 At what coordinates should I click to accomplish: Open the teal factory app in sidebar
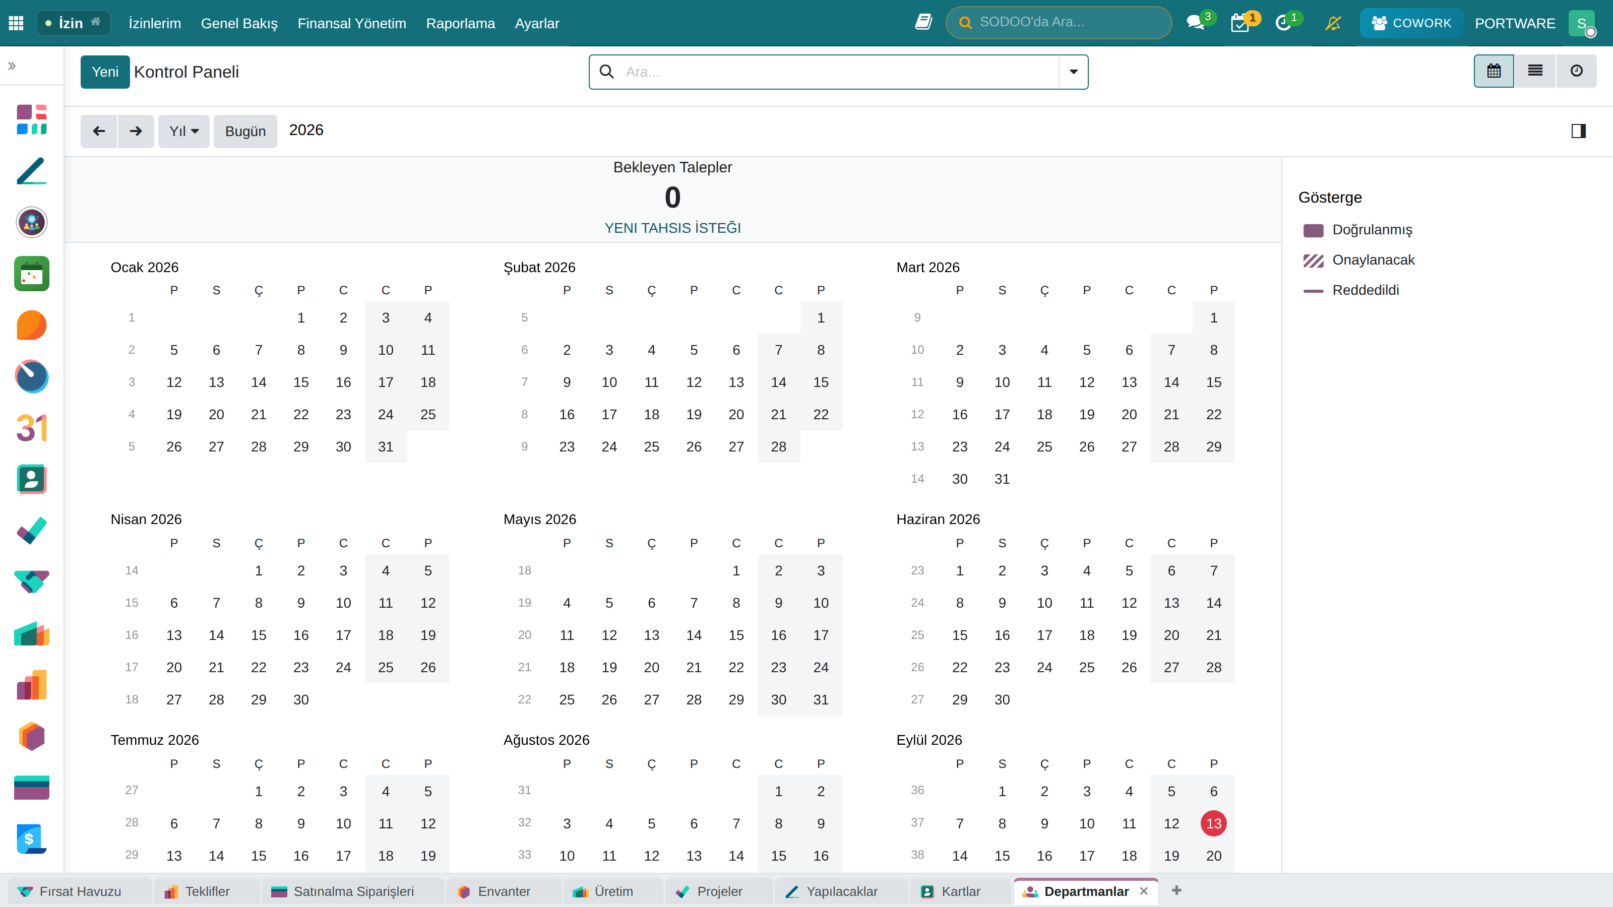[x=31, y=633]
